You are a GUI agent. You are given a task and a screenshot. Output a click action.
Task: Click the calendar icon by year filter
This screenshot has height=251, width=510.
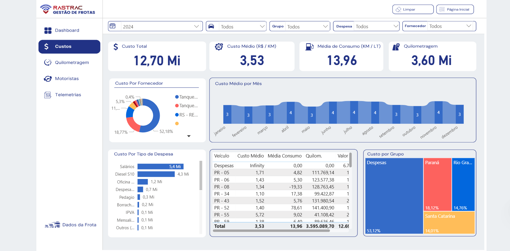point(112,26)
